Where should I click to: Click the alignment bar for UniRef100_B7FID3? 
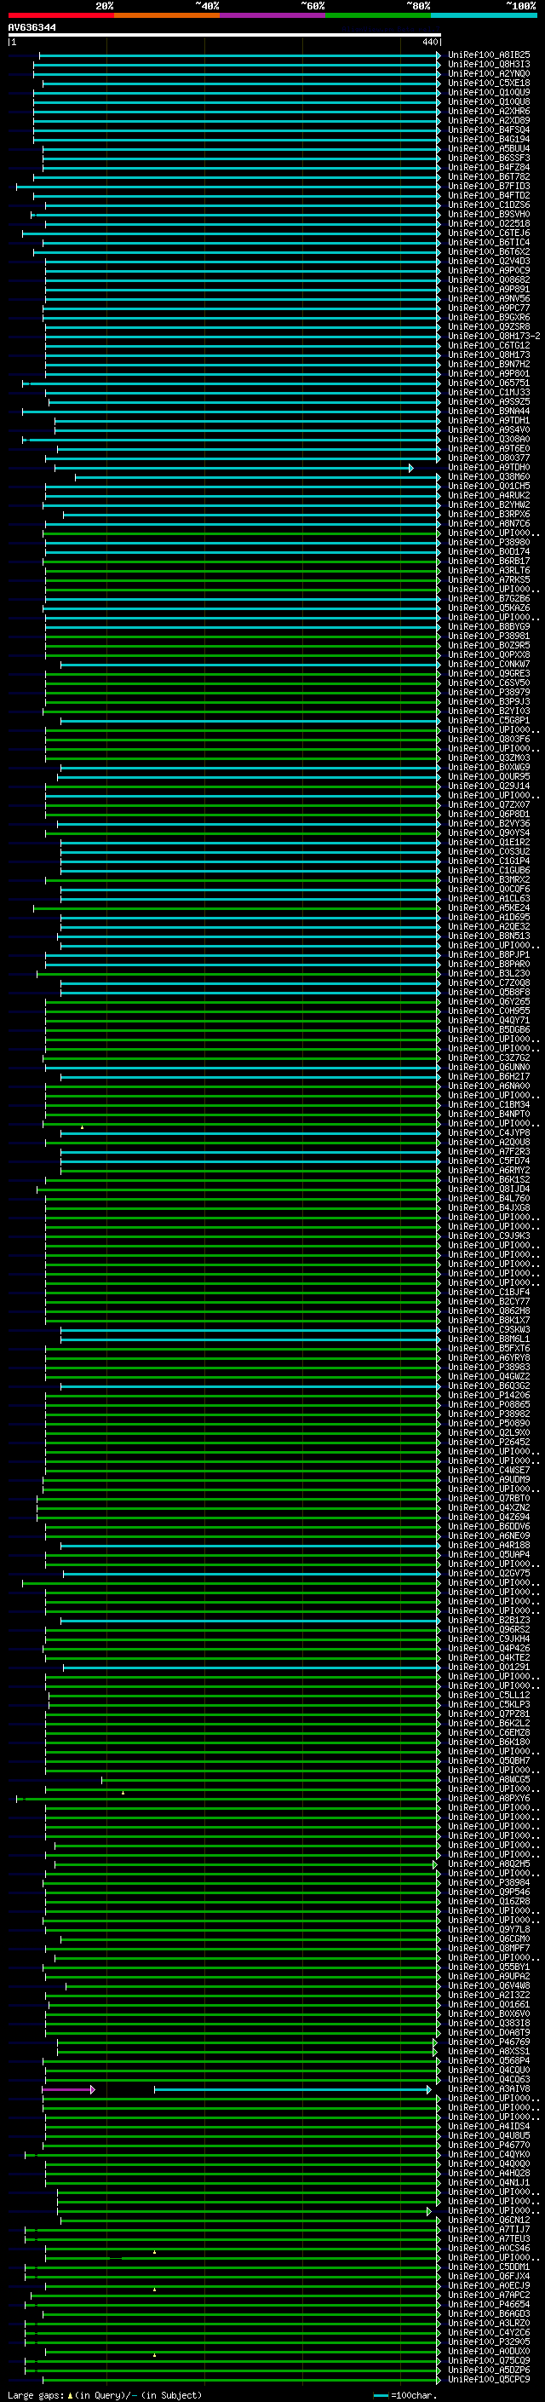228,187
